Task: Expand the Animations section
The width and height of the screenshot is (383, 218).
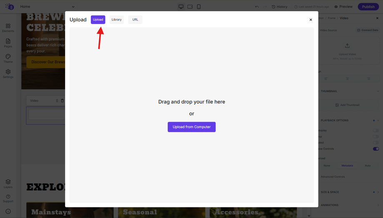Action: click(x=378, y=205)
